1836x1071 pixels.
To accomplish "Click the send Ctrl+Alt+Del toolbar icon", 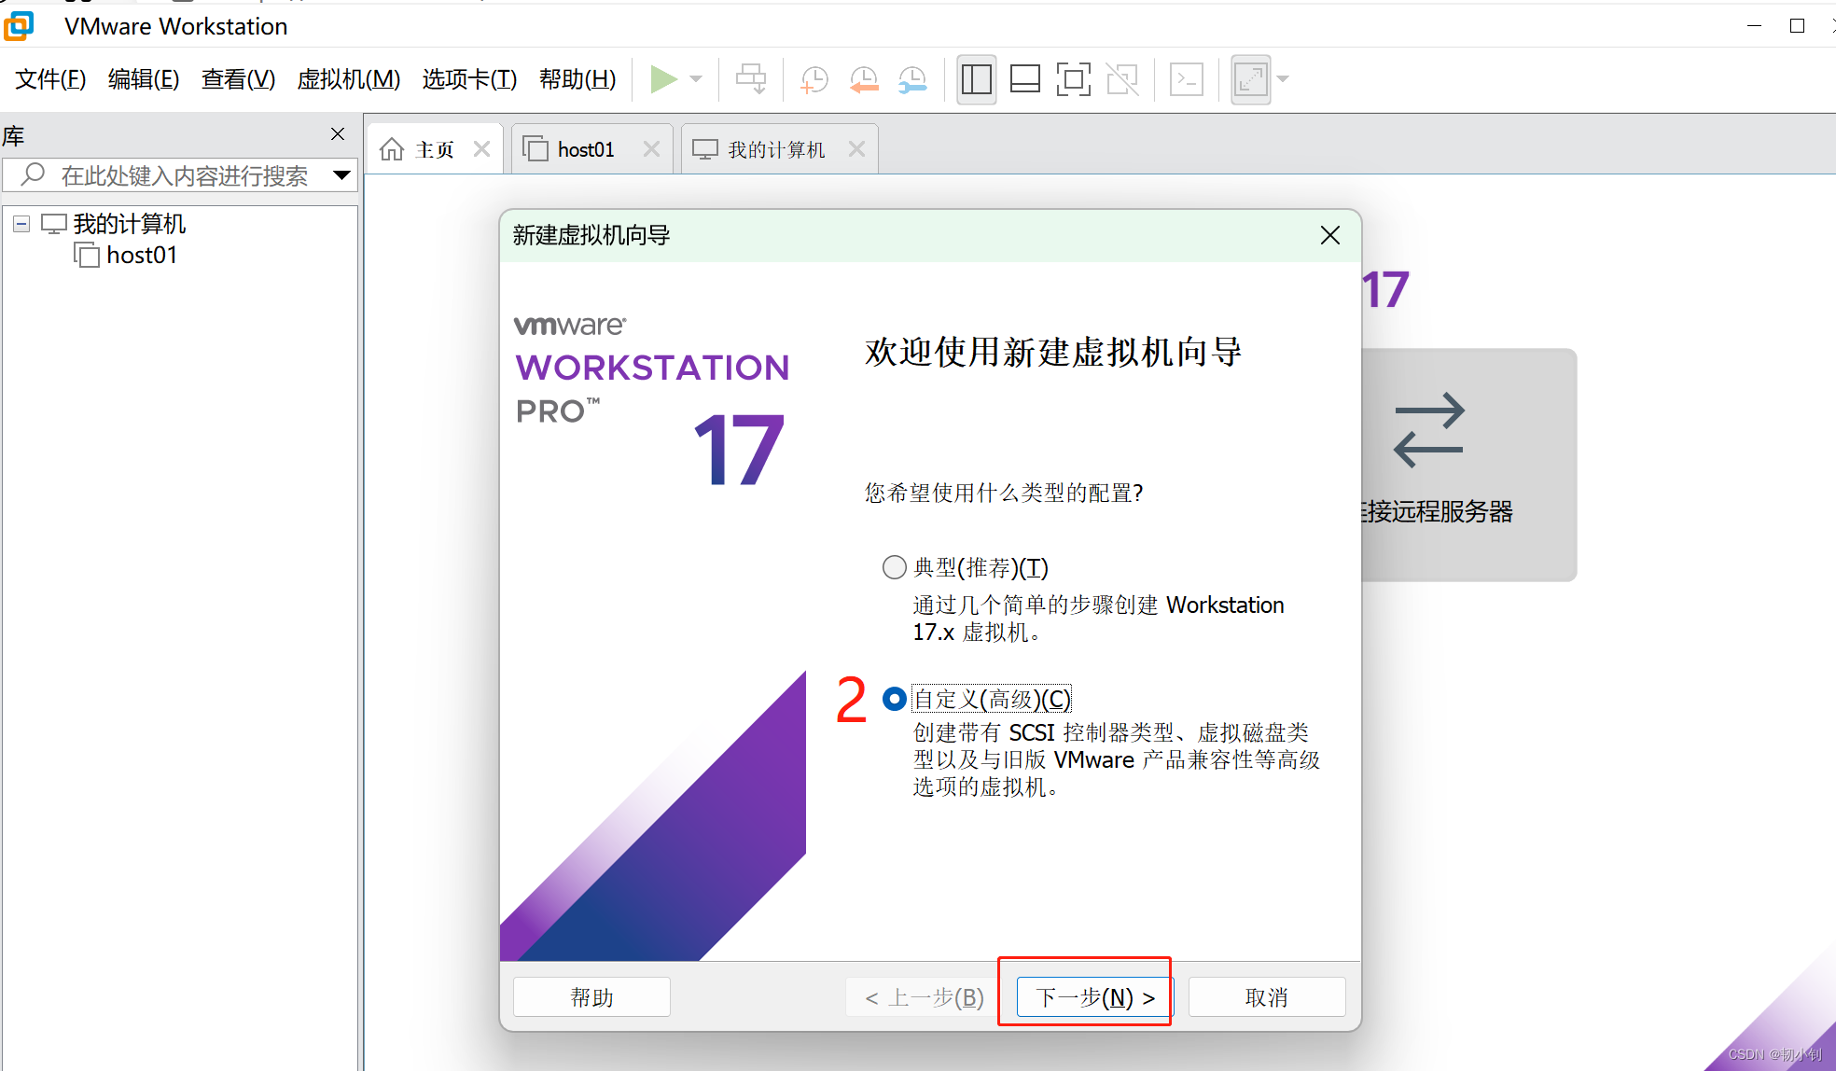I will (x=751, y=79).
